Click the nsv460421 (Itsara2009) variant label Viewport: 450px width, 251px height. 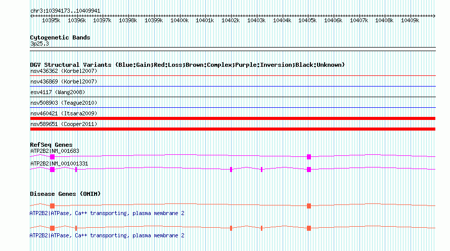pyautogui.click(x=64, y=113)
